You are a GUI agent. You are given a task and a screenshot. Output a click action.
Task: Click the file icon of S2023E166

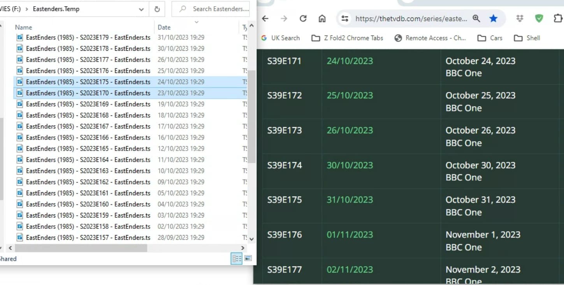[20, 137]
